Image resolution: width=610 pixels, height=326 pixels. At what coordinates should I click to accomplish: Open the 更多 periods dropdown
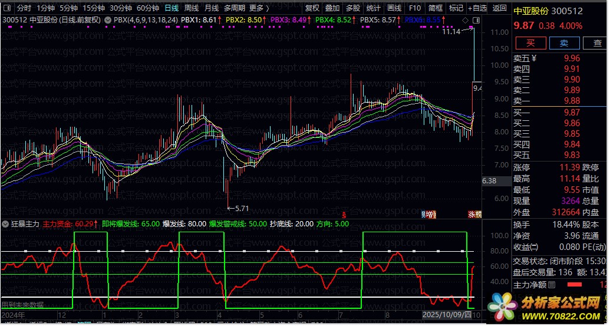pyautogui.click(x=259, y=8)
